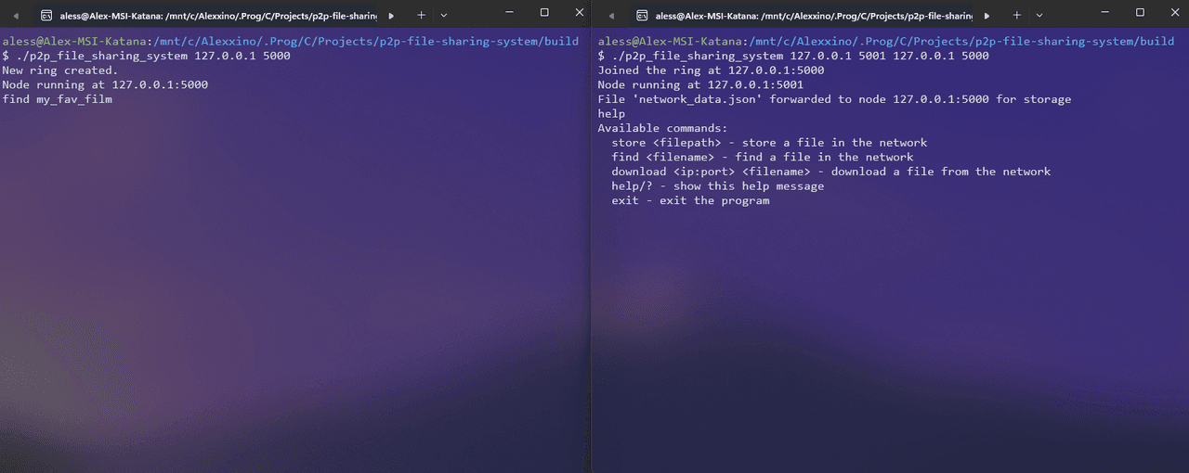This screenshot has height=473, width=1189.
Task: Minimize the right terminal window
Action: pos(1105,13)
